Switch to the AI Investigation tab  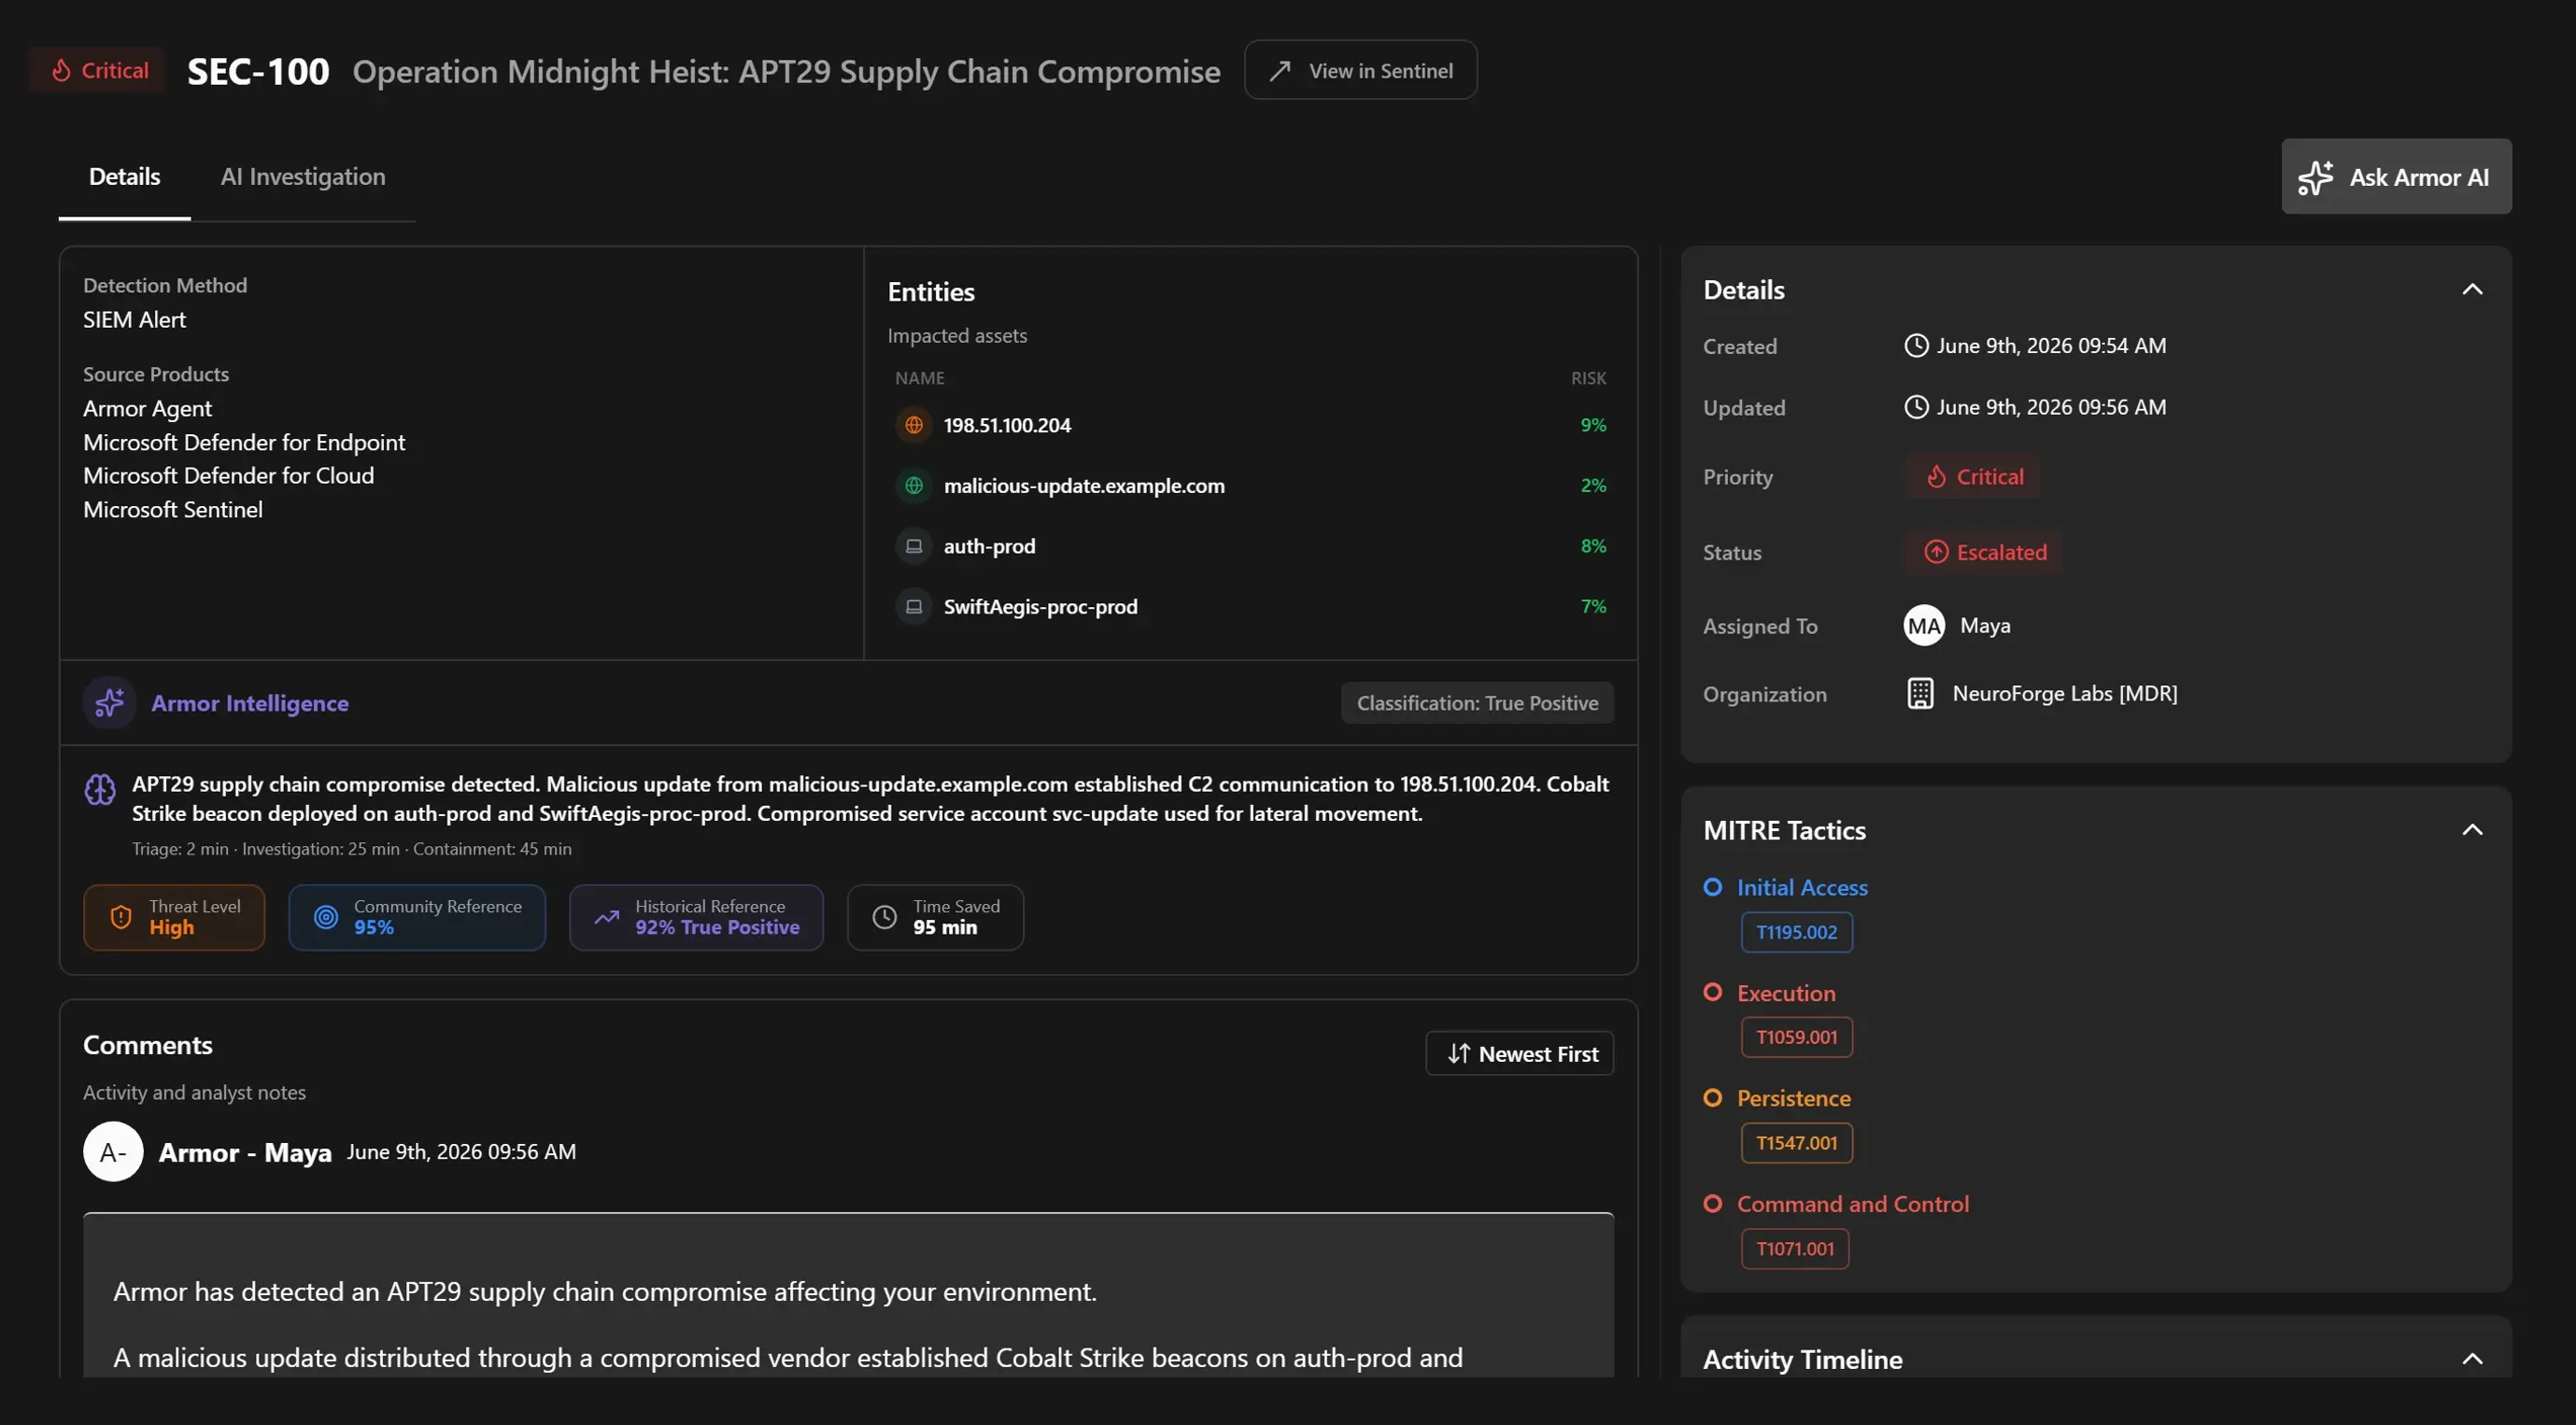coord(303,177)
